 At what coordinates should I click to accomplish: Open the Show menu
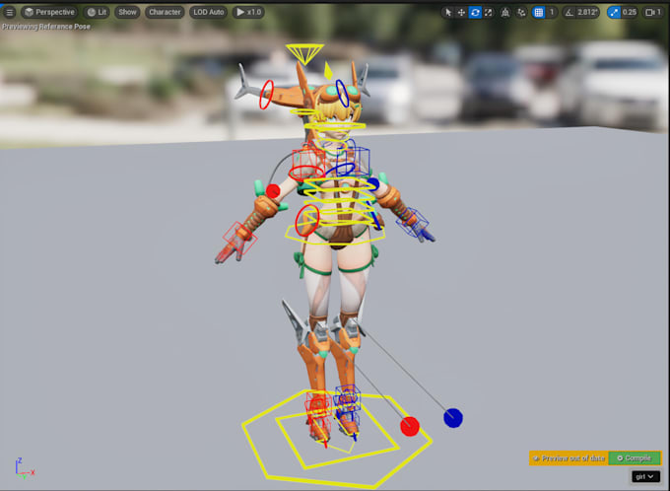pos(127,12)
